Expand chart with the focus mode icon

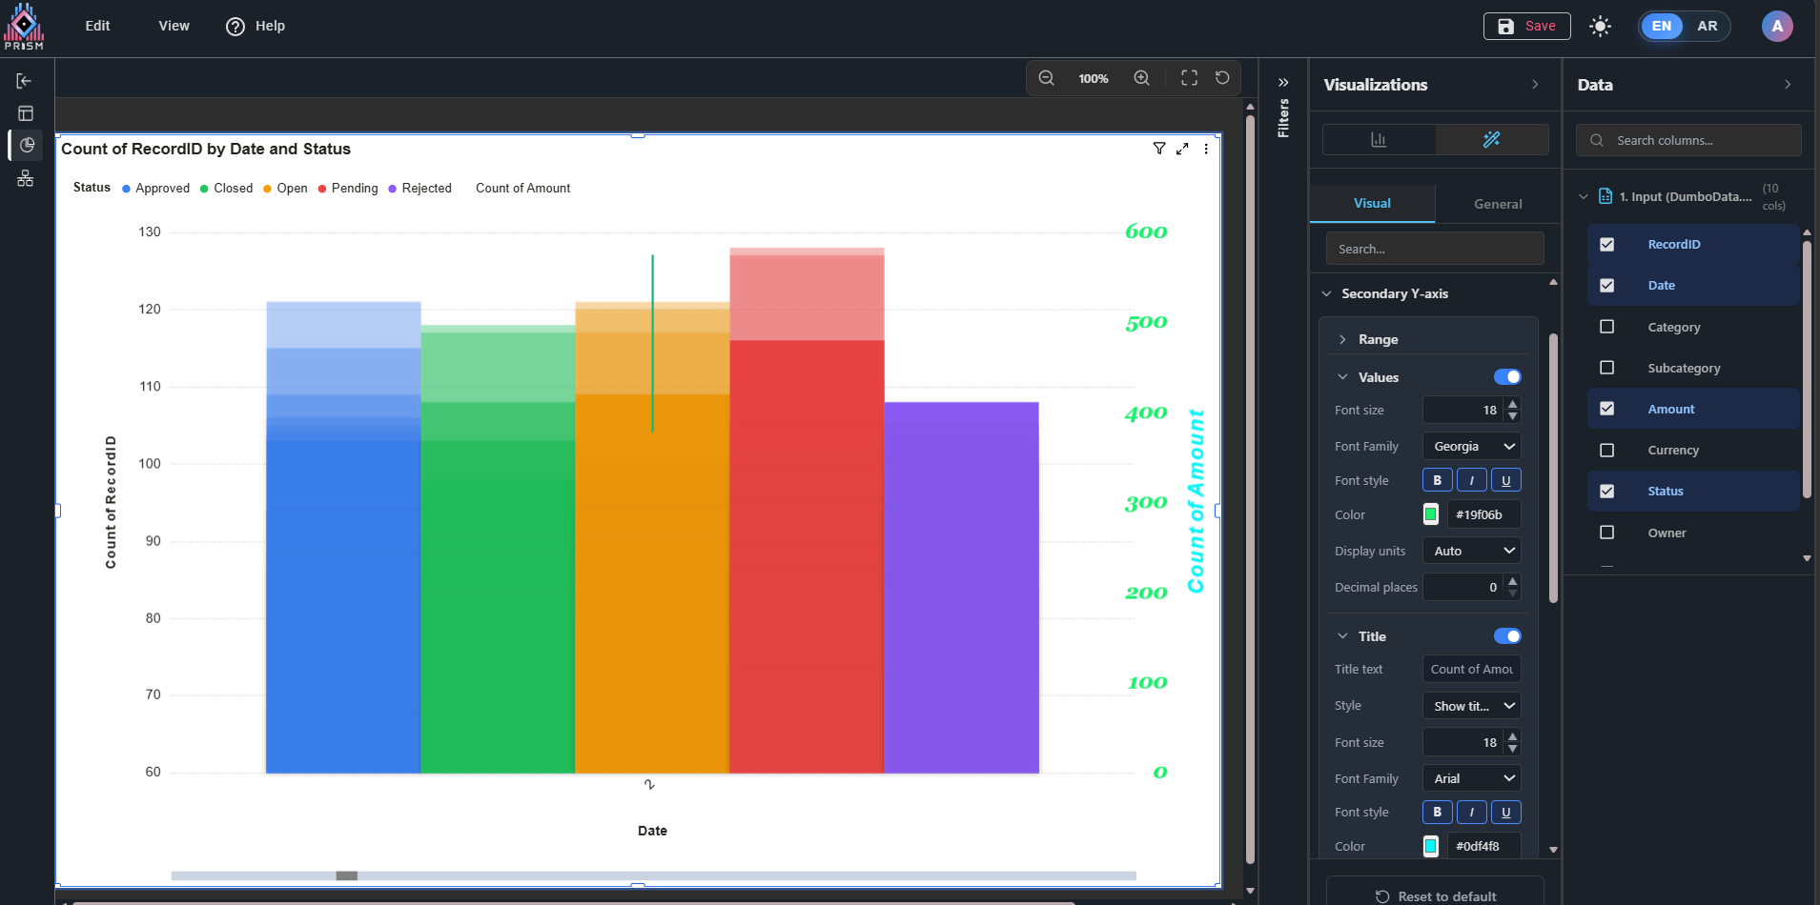click(1182, 149)
